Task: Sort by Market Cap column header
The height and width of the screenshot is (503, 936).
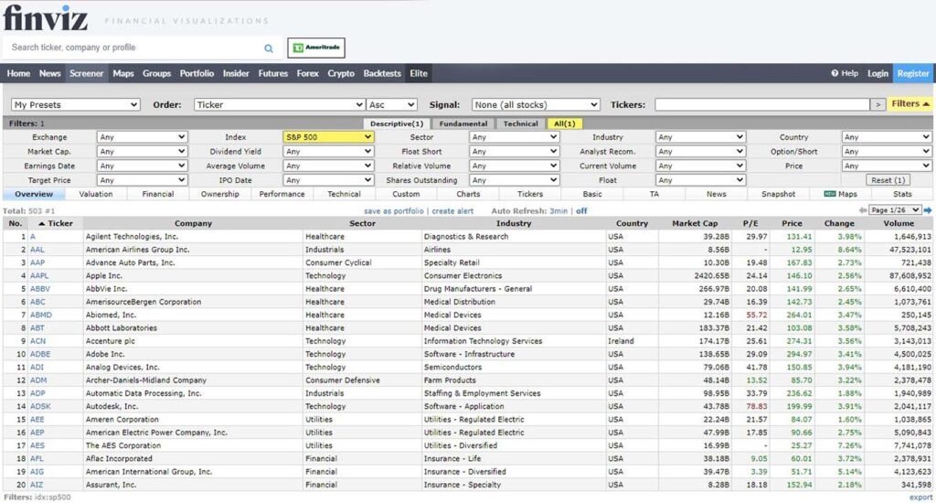Action: (695, 223)
